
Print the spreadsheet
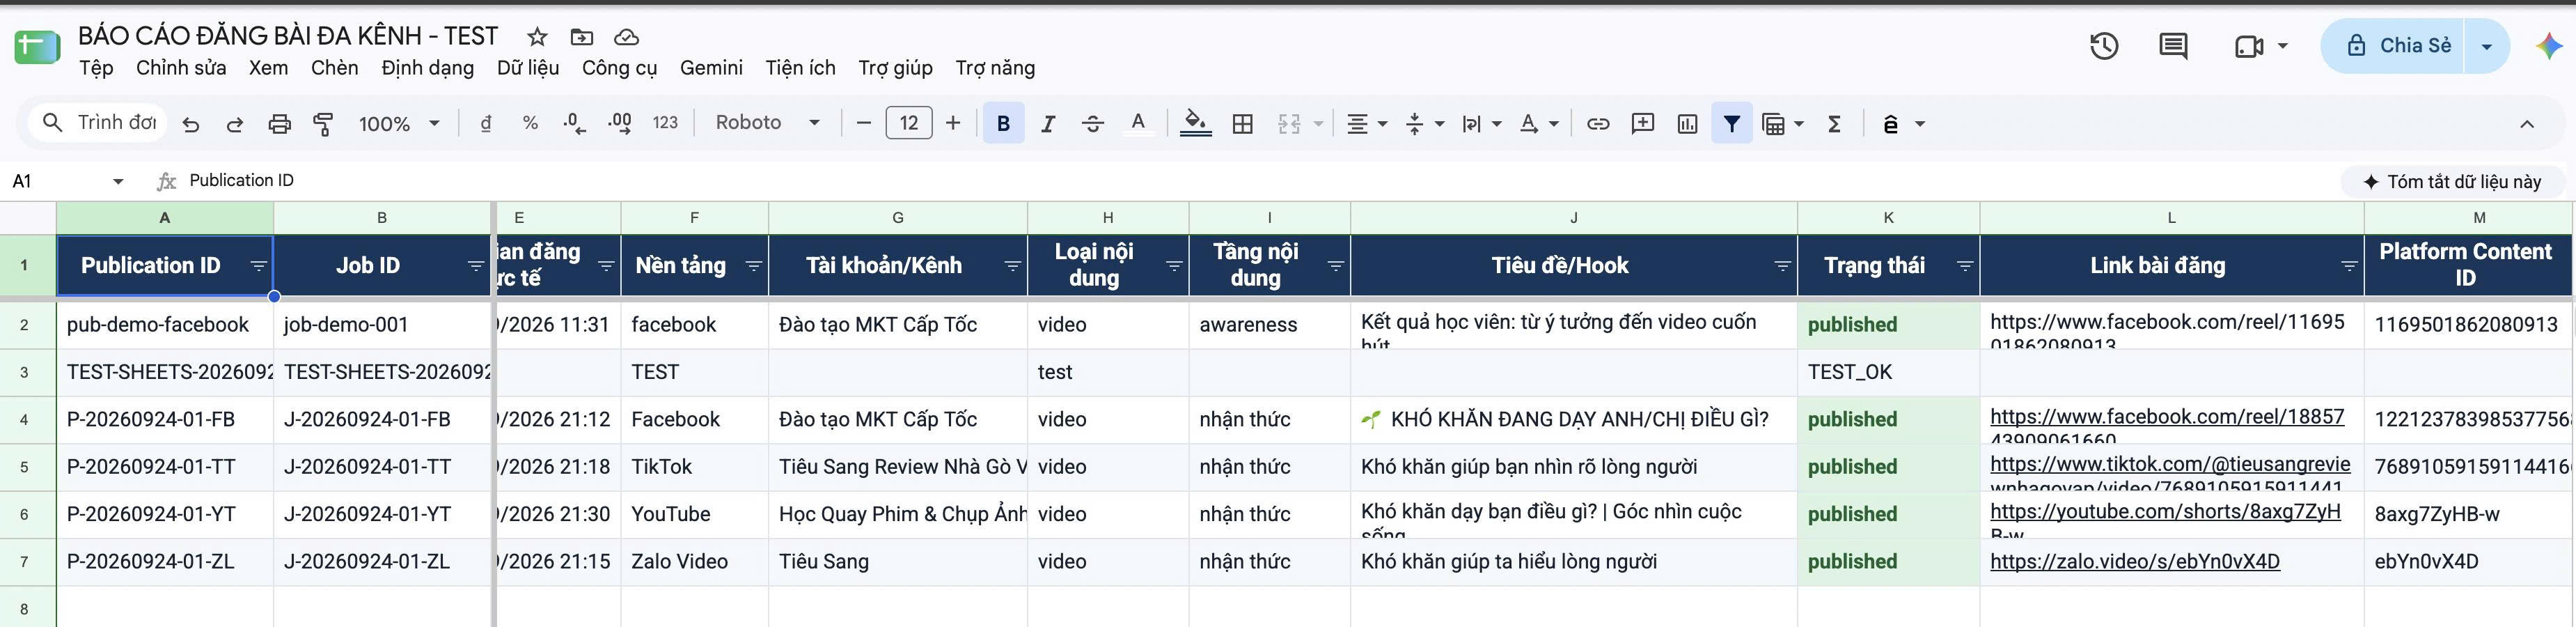click(x=279, y=124)
